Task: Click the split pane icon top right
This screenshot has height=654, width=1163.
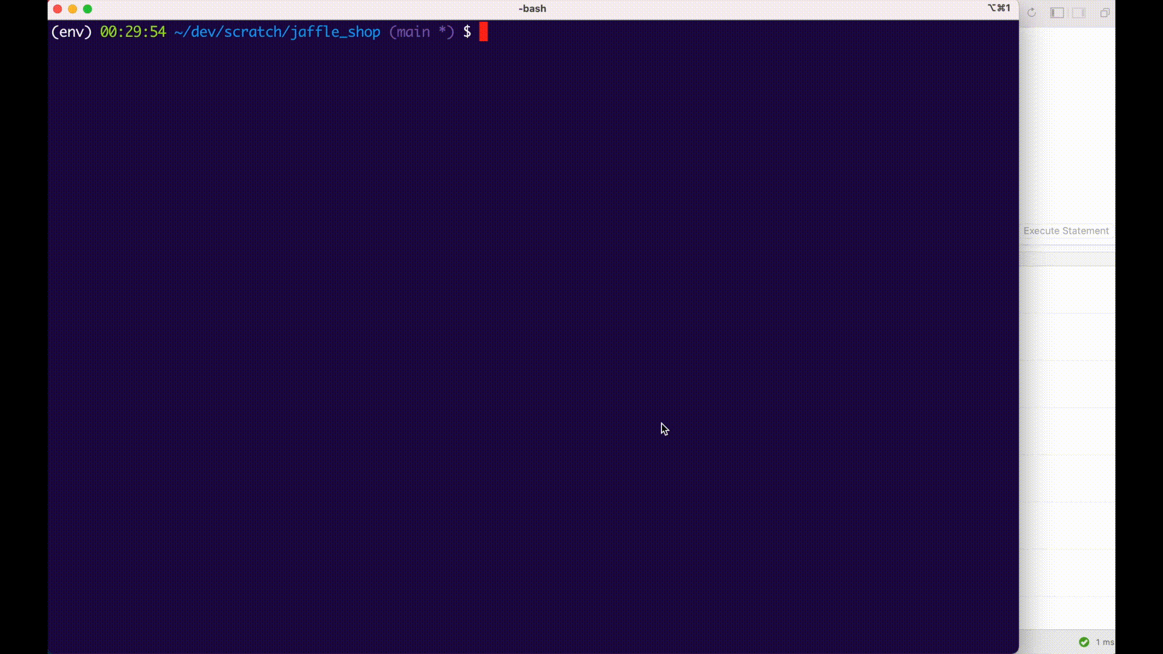Action: 1056,13
